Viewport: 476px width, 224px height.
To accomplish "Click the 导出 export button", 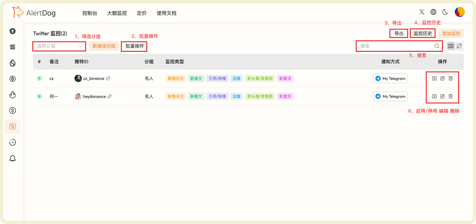I will coord(399,33).
